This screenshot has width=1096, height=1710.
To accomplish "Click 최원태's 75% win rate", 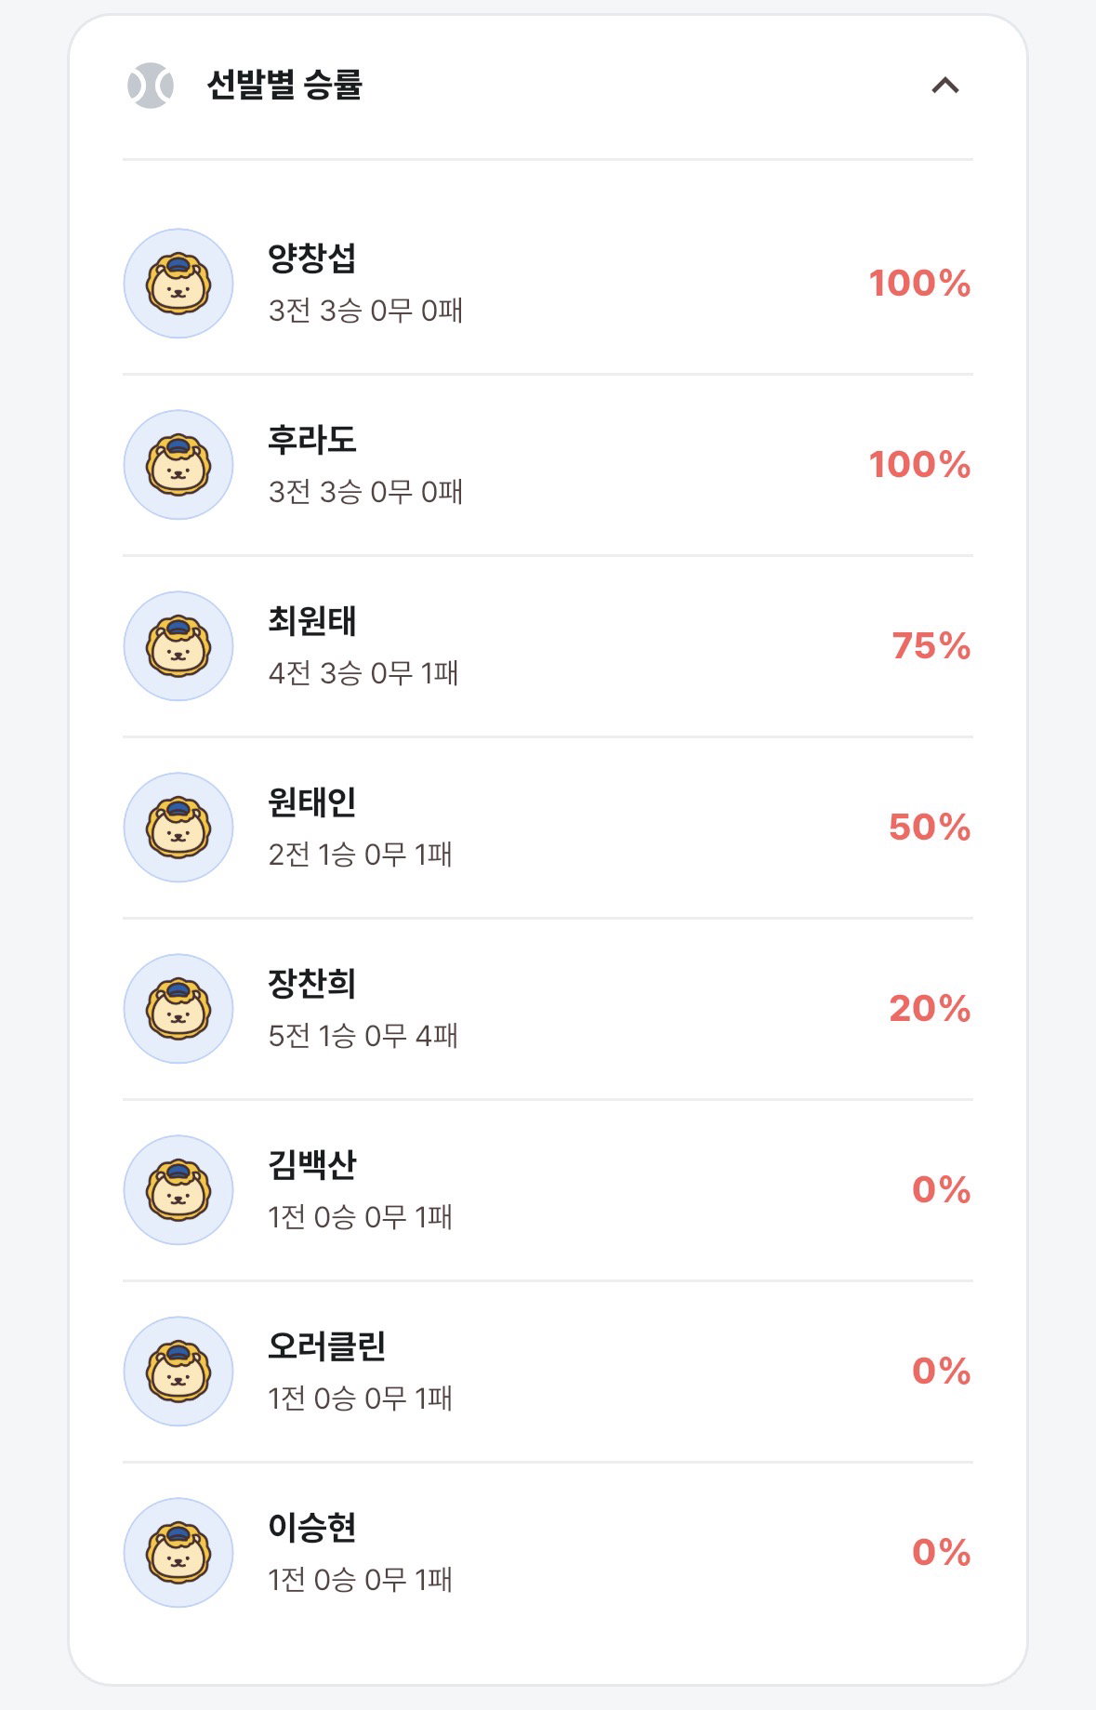I will click(931, 646).
